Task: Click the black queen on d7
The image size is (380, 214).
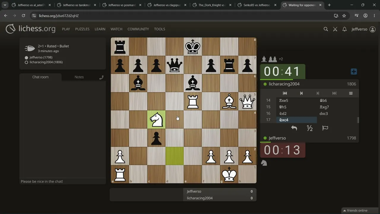Action: click(x=175, y=65)
